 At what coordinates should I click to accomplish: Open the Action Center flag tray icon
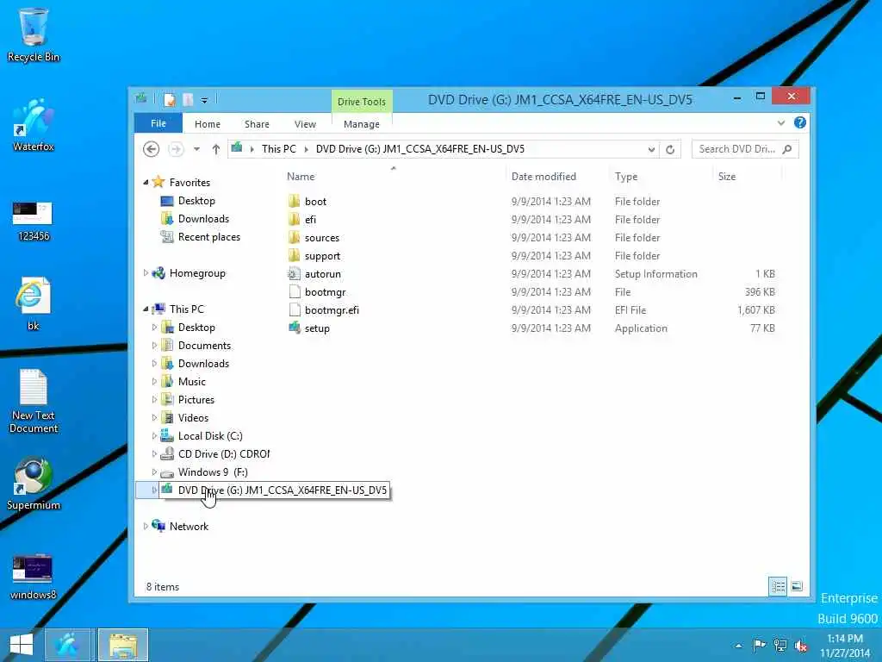(x=759, y=645)
